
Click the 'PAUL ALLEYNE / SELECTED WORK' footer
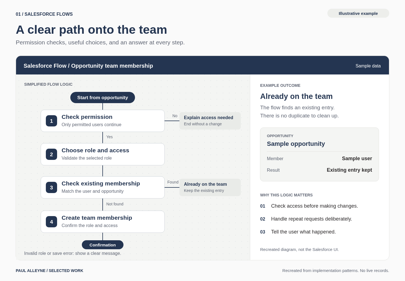click(x=49, y=271)
